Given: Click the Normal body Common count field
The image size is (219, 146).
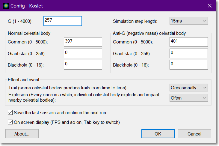Looking at the screenshot, I should pyautogui.click(x=83, y=42).
